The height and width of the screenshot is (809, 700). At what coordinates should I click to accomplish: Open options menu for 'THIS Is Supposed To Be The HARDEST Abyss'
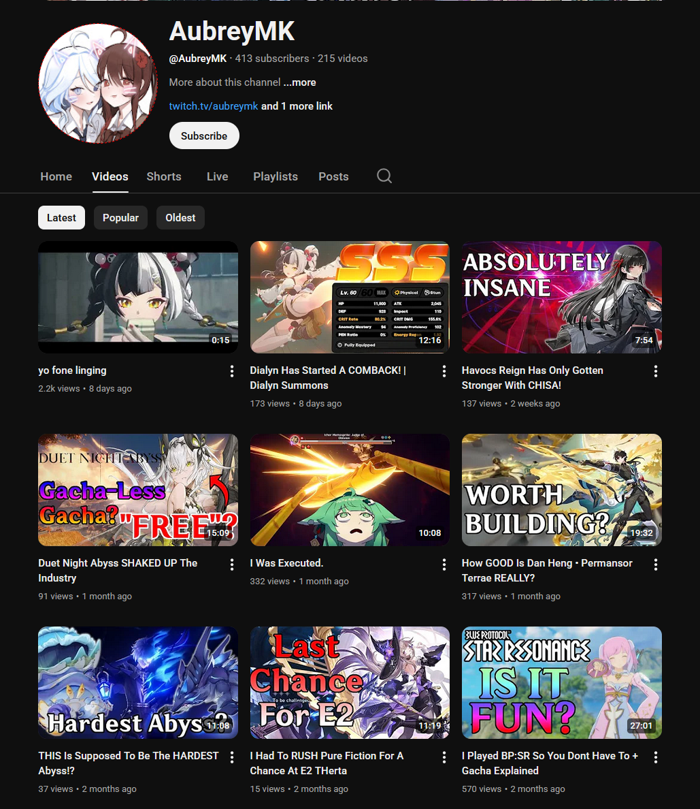[x=232, y=757]
